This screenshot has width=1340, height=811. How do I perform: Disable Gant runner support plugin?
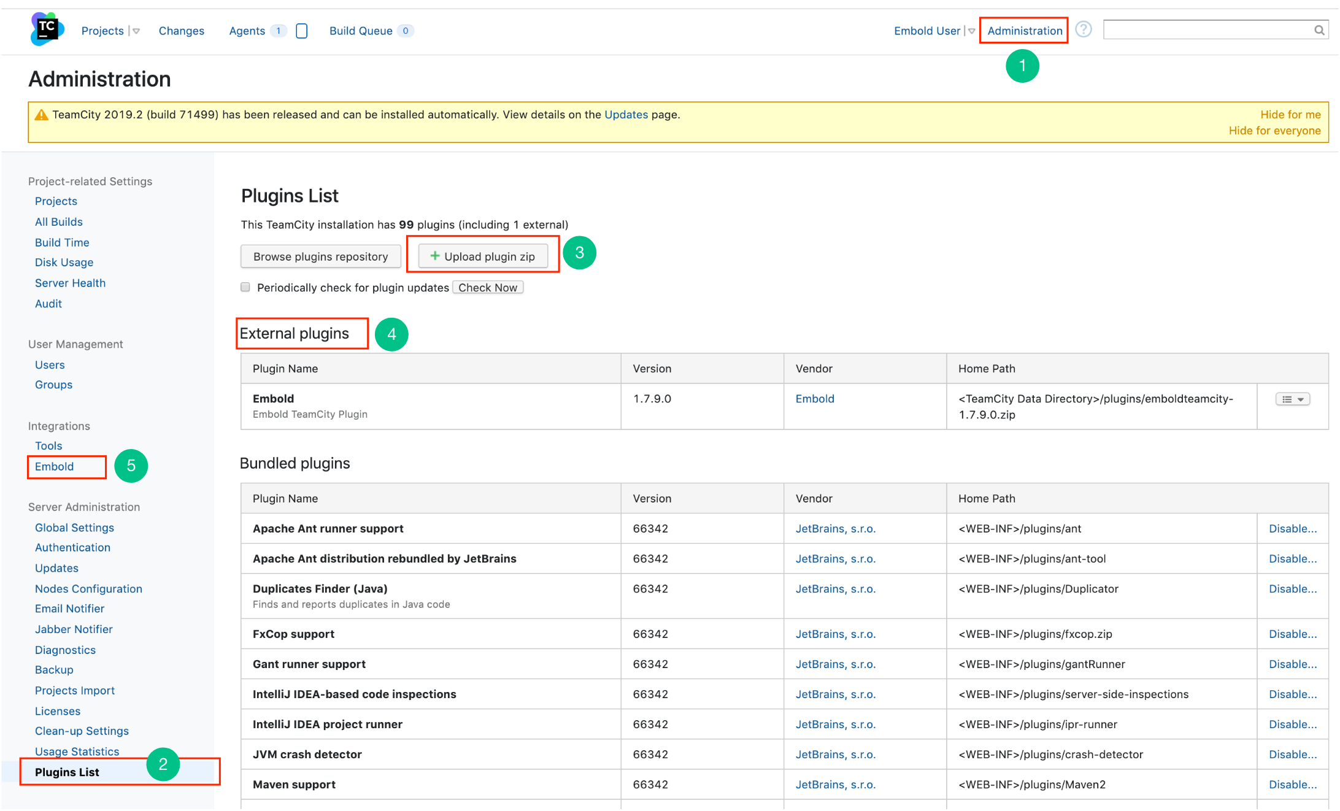1293,664
